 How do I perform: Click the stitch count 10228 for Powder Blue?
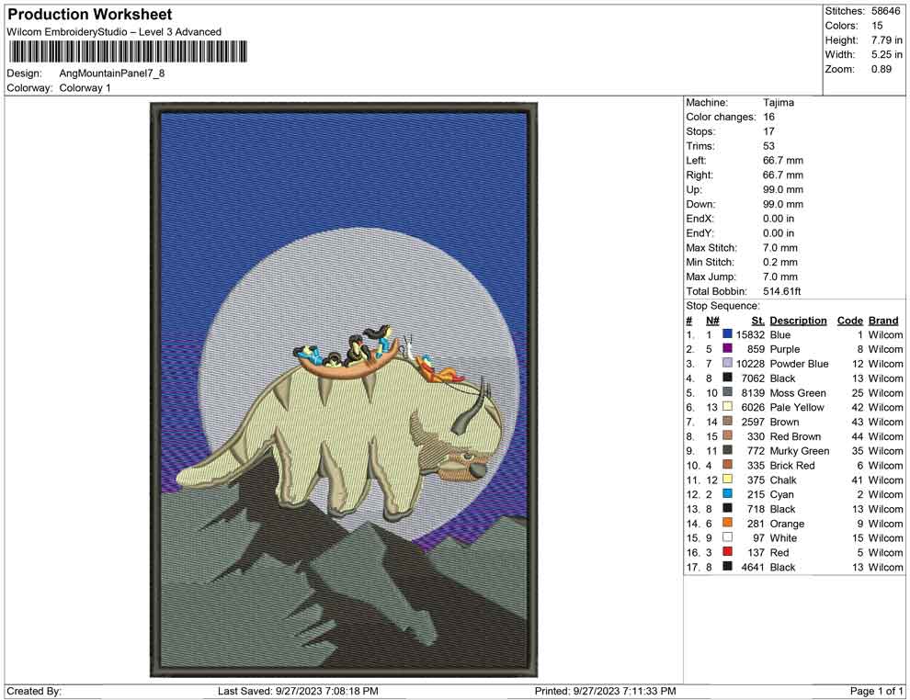750,364
